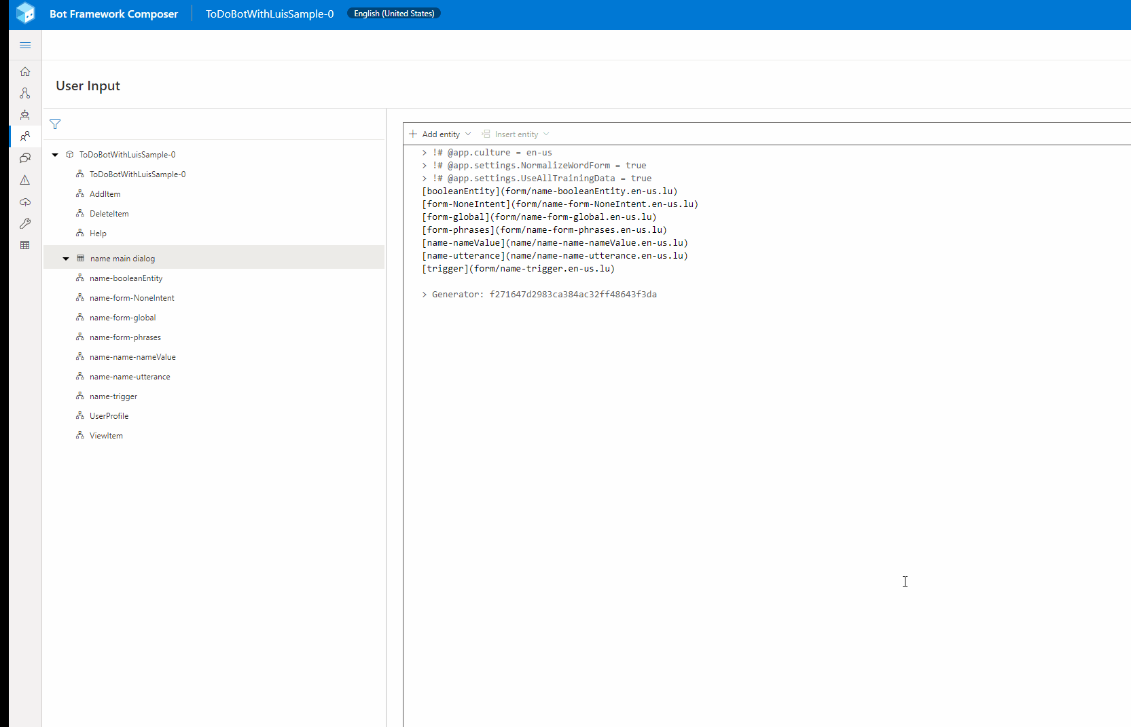The image size is (1131, 727).
Task: Click the [form-phrases] import line
Action: pos(544,230)
